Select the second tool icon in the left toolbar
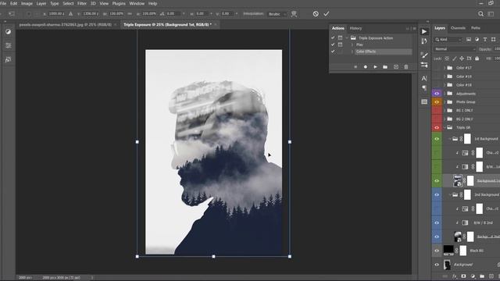 point(9,45)
